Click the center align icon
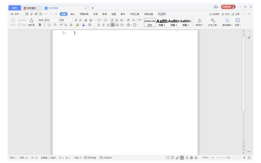Viewport: 261px width, 163px height. tap(103, 25)
